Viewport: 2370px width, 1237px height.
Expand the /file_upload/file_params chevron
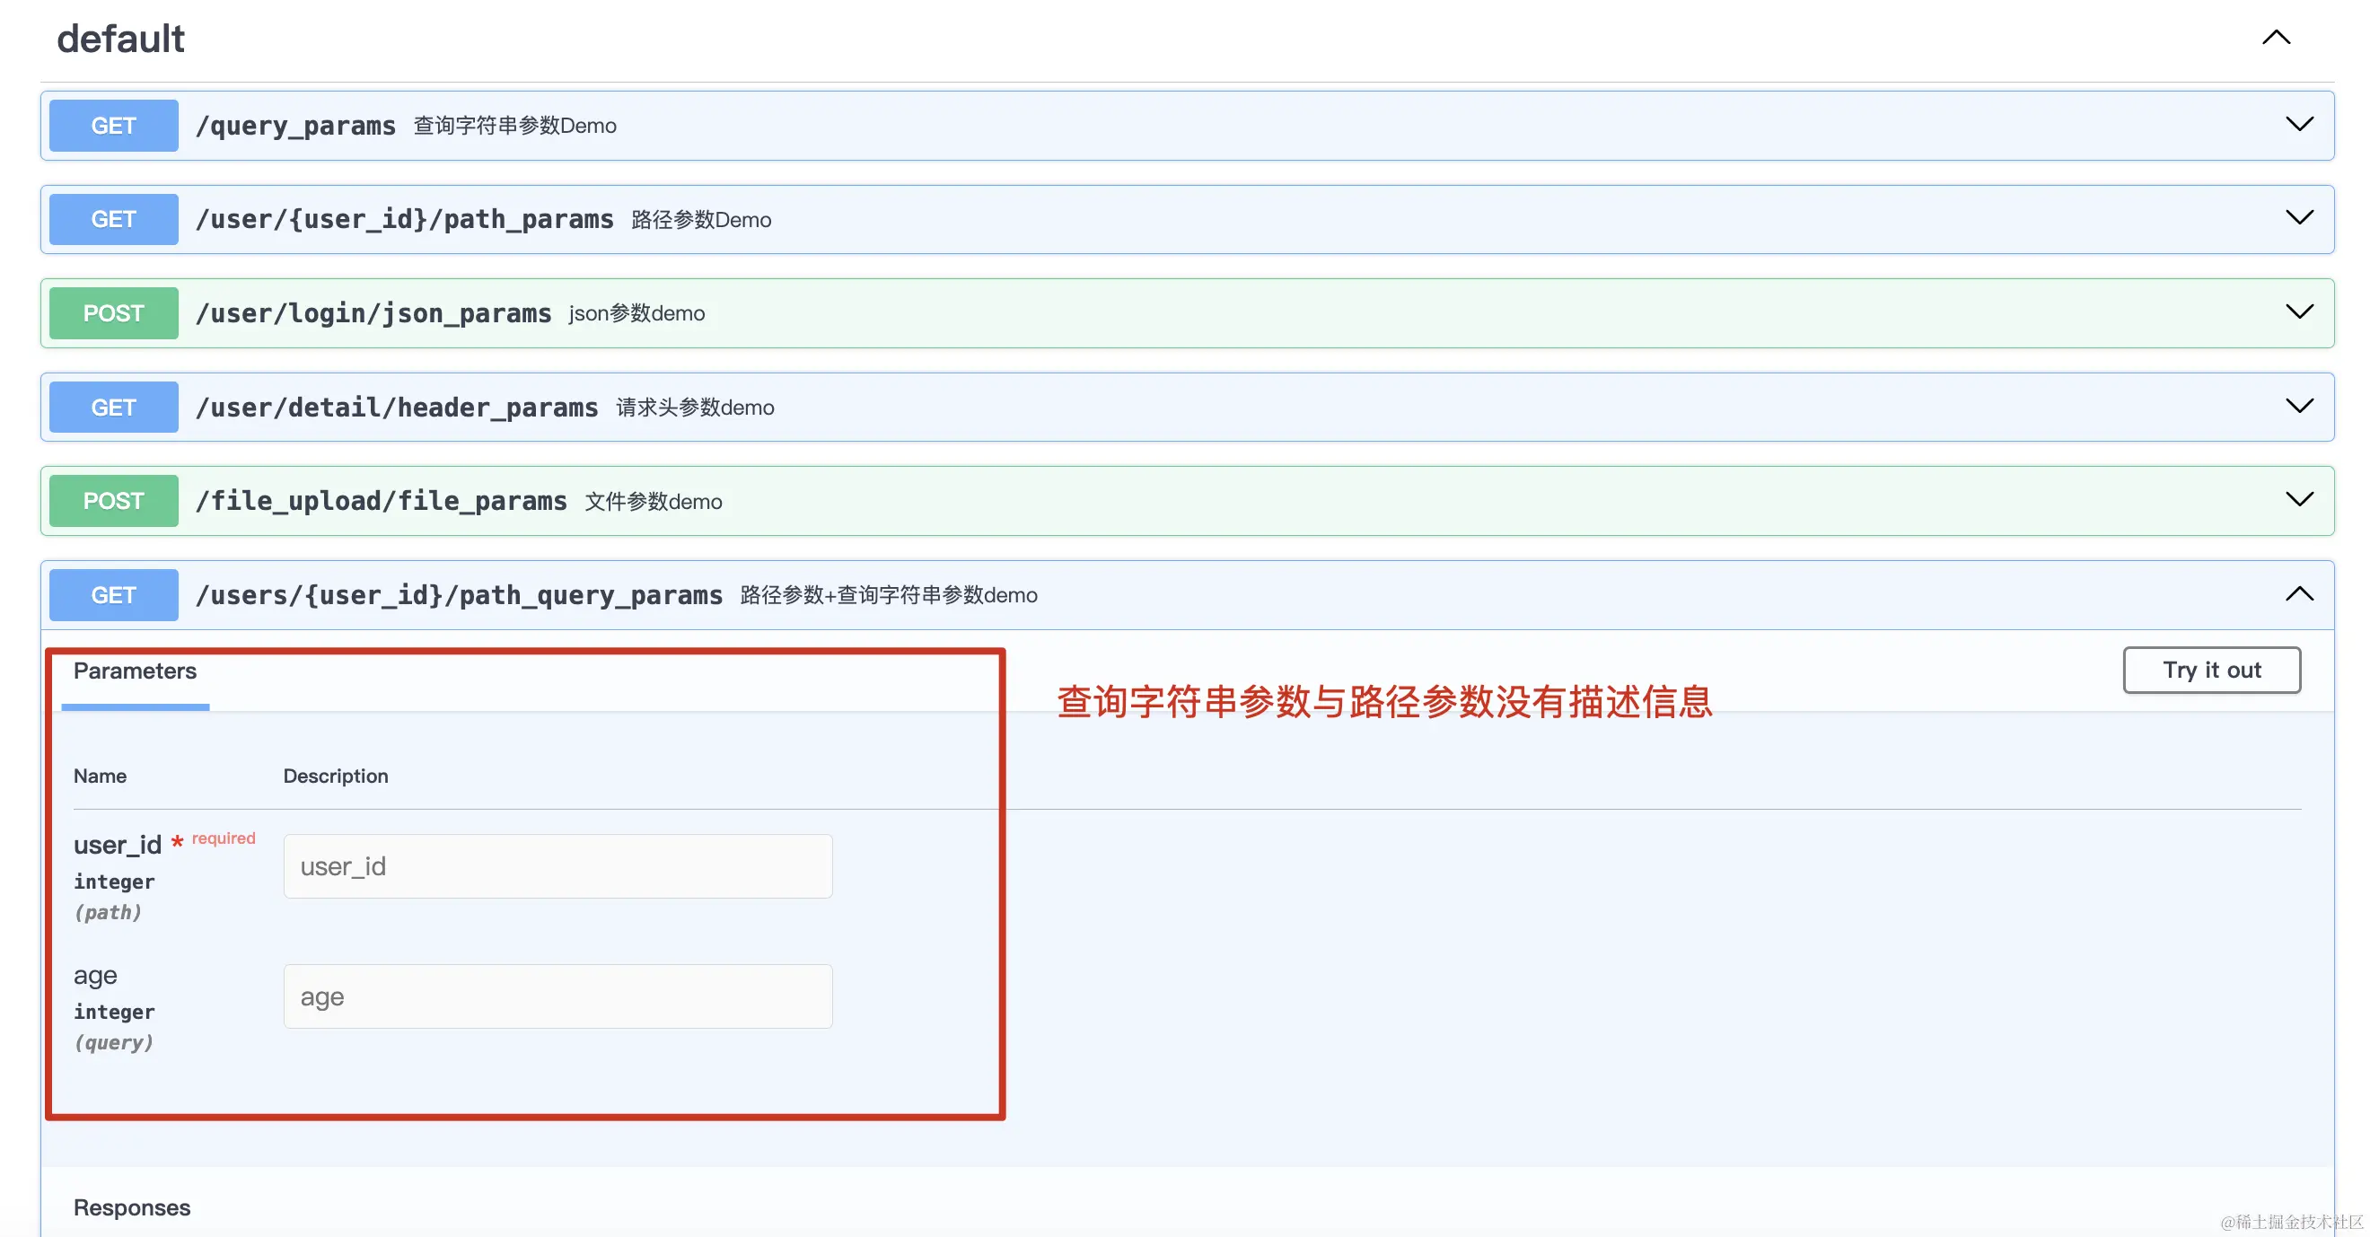(x=2299, y=499)
